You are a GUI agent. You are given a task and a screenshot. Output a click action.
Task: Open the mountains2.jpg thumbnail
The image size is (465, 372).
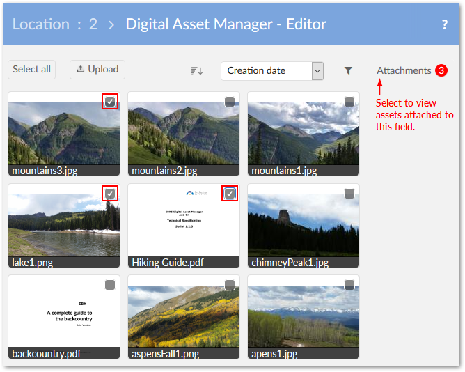pyautogui.click(x=184, y=133)
